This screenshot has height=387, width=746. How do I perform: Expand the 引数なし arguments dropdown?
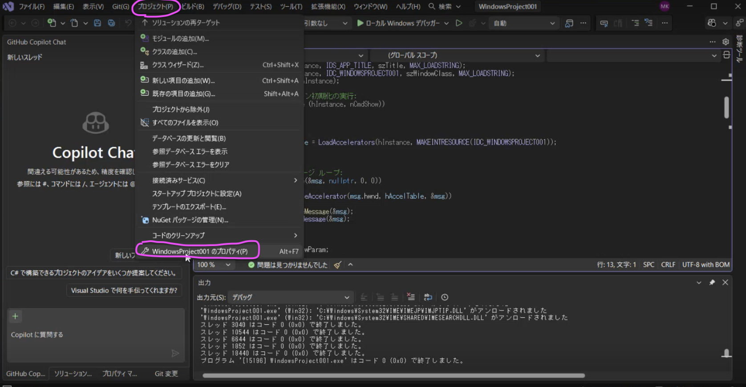click(x=345, y=23)
